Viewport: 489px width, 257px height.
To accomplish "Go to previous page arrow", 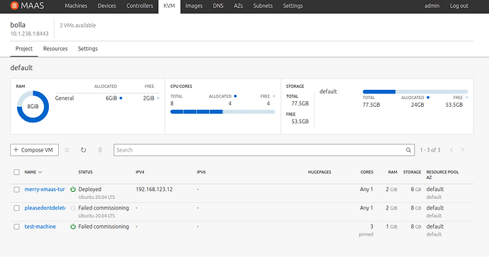I will pyautogui.click(x=451, y=150).
